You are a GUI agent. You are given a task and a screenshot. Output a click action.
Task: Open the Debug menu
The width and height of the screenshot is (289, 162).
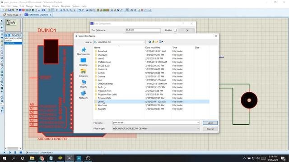tap(47, 6)
